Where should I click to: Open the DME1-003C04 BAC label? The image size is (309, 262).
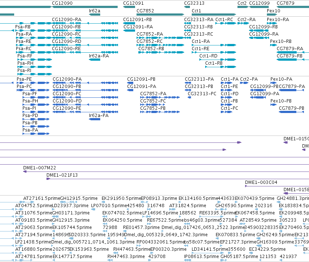tap(261, 182)
